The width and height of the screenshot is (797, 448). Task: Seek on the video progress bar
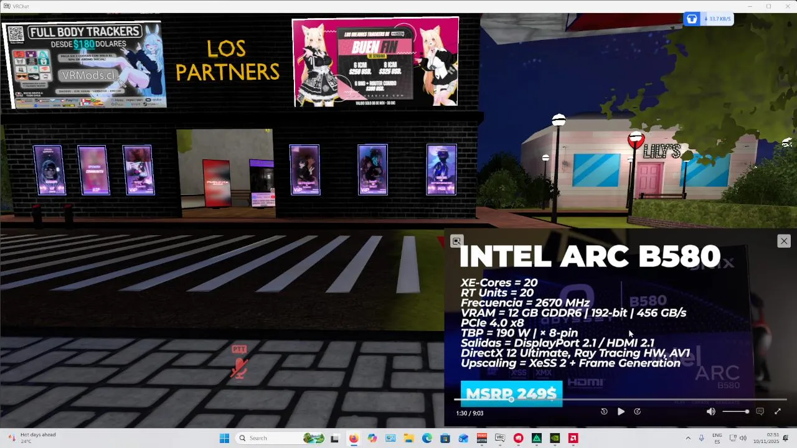[x=620, y=399]
